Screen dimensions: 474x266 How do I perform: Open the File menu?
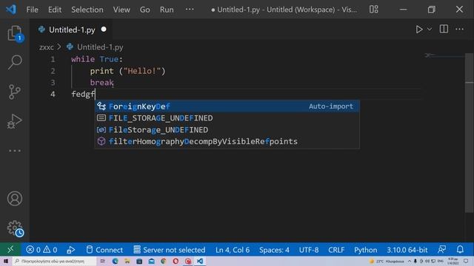click(x=32, y=10)
